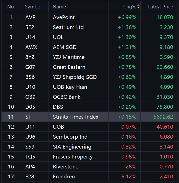Click the -0.07% change value
The image size is (179, 183).
point(128,127)
